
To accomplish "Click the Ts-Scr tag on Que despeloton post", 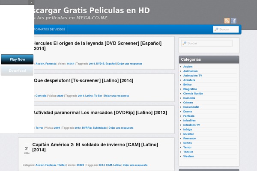I will [x=98, y=96].
